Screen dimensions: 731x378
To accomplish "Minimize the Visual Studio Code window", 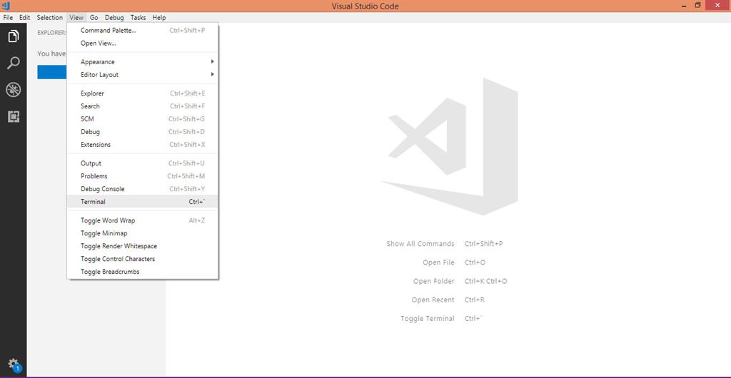I will click(683, 6).
